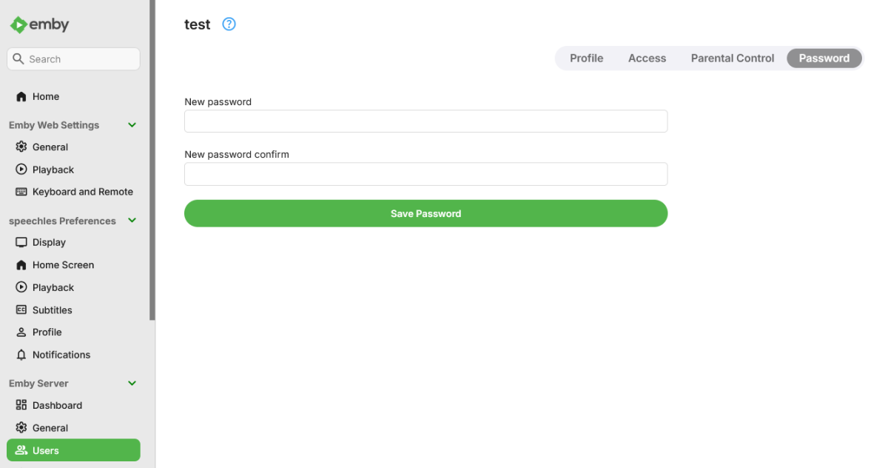Click the Emby logo icon
888x468 pixels.
[18, 24]
